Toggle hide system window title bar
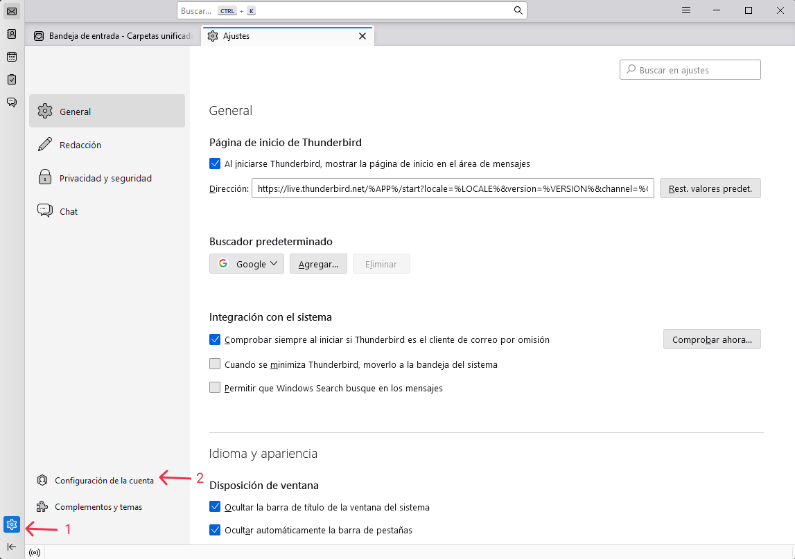Image resolution: width=795 pixels, height=559 pixels. tap(215, 507)
